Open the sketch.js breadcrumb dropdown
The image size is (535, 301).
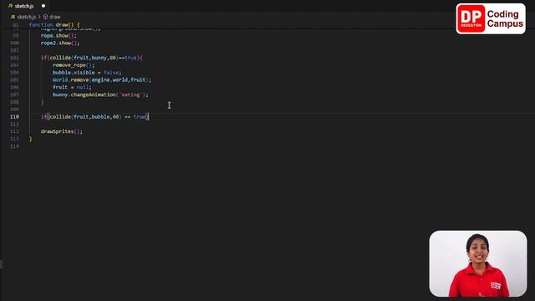tap(26, 17)
